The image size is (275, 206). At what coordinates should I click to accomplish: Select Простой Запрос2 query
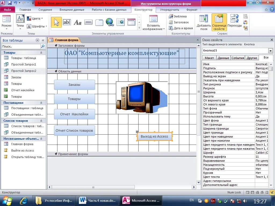point(24,71)
